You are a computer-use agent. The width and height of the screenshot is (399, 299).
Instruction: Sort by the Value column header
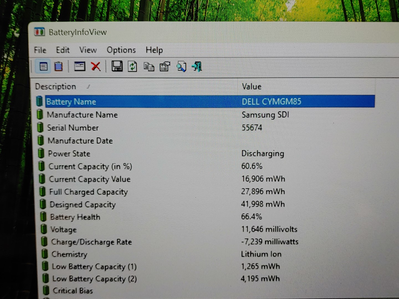click(251, 86)
